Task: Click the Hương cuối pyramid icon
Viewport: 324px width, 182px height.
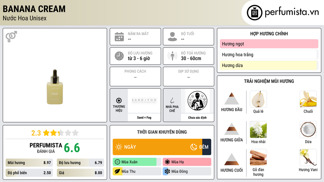Action: (232, 159)
